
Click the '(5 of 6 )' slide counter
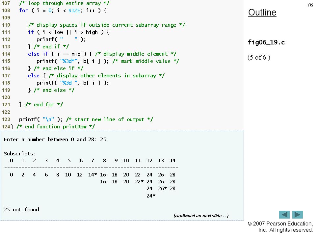tap(259, 57)
